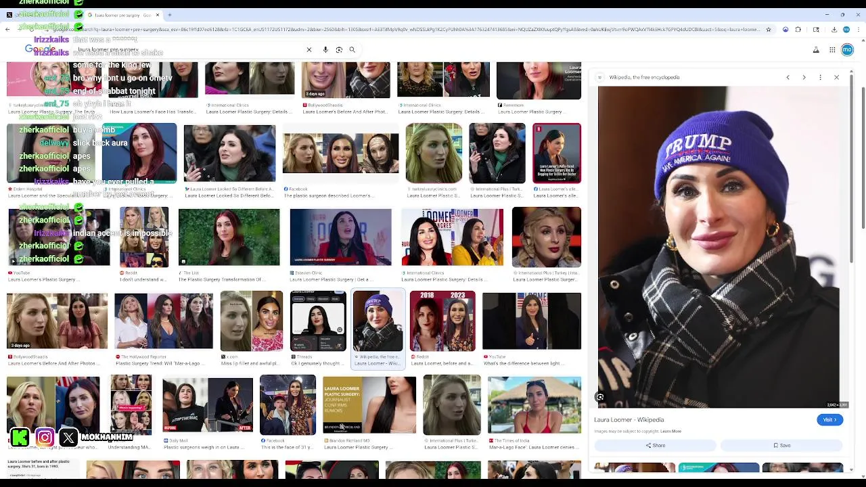866x487 pixels.
Task: Open YouTube 'What's the difference between light' thumbnail
Action: [532, 321]
